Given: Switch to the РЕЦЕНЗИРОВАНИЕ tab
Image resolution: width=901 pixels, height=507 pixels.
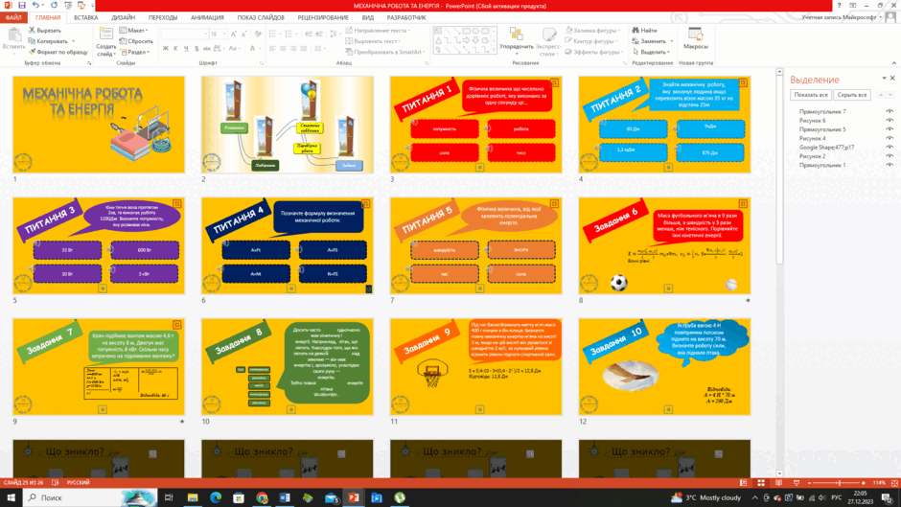Looking at the screenshot, I should click(x=323, y=18).
